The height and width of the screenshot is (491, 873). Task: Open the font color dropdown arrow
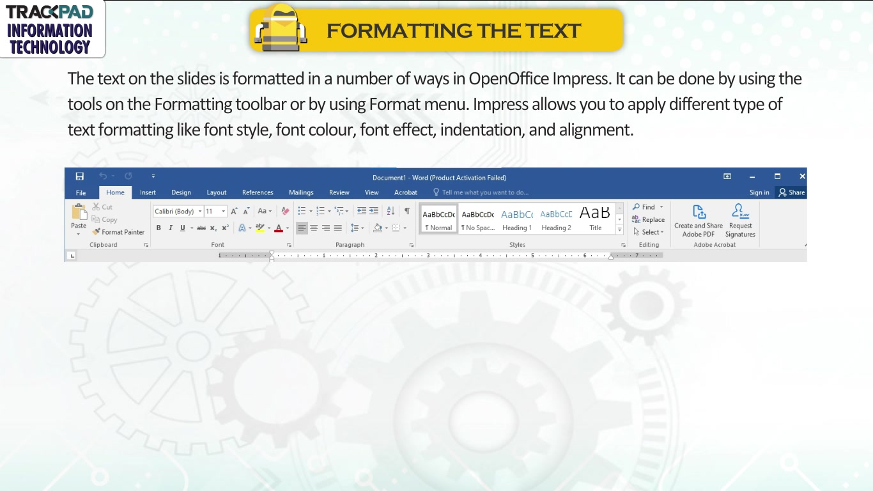pos(288,228)
